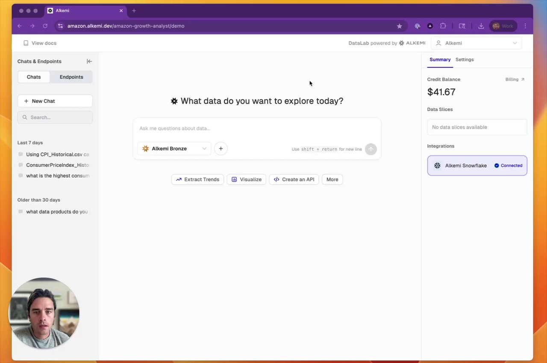Click 'No data slices available' box
The image size is (547, 363).
477,127
